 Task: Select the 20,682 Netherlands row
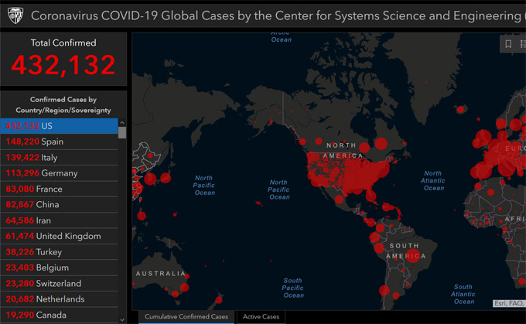coord(59,299)
